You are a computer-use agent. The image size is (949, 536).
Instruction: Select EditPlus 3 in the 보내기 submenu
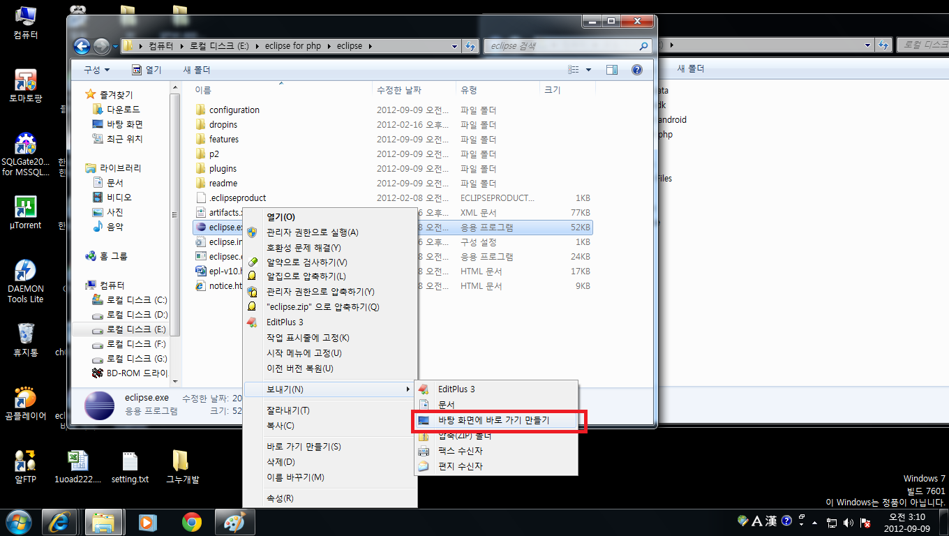[496, 389]
